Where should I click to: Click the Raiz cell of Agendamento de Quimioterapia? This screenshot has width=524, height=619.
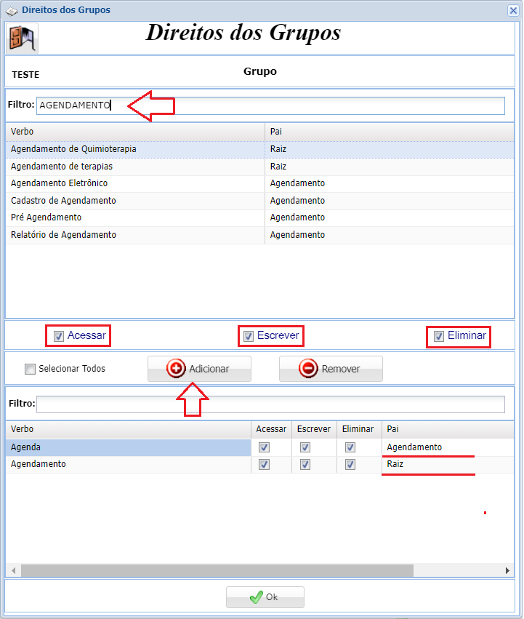point(390,149)
